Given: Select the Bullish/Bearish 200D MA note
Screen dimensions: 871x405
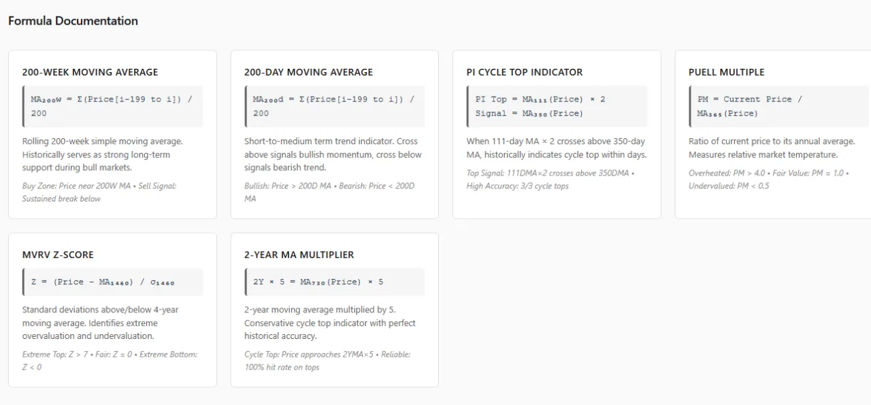Looking at the screenshot, I should 329,192.
